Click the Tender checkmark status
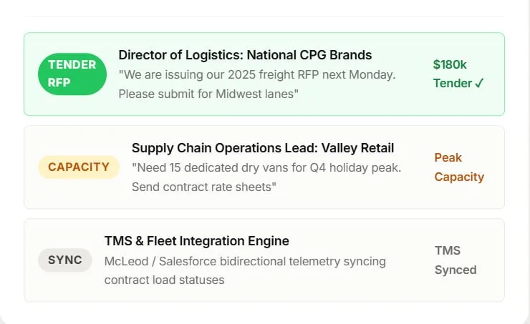This screenshot has height=324, width=530. pyautogui.click(x=458, y=83)
